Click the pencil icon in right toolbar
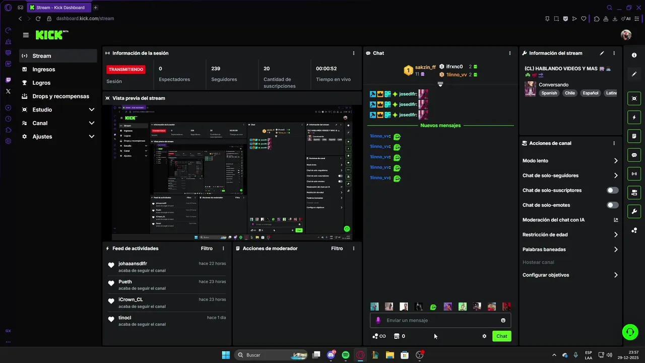The width and height of the screenshot is (645, 363). tap(634, 74)
